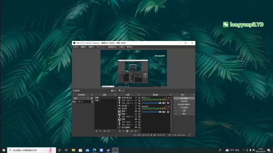The width and height of the screenshot is (273, 153).
Task: Click the Windows taskbar search box
Action: pos(31,150)
